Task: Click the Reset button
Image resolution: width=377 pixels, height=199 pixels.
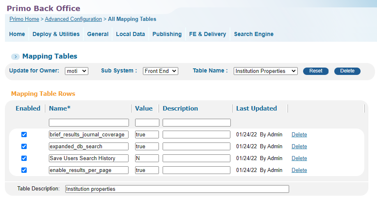Action: 316,71
